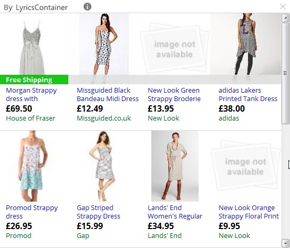
Task: Click the Missguided.co.uk seller link
Action: 103,118
